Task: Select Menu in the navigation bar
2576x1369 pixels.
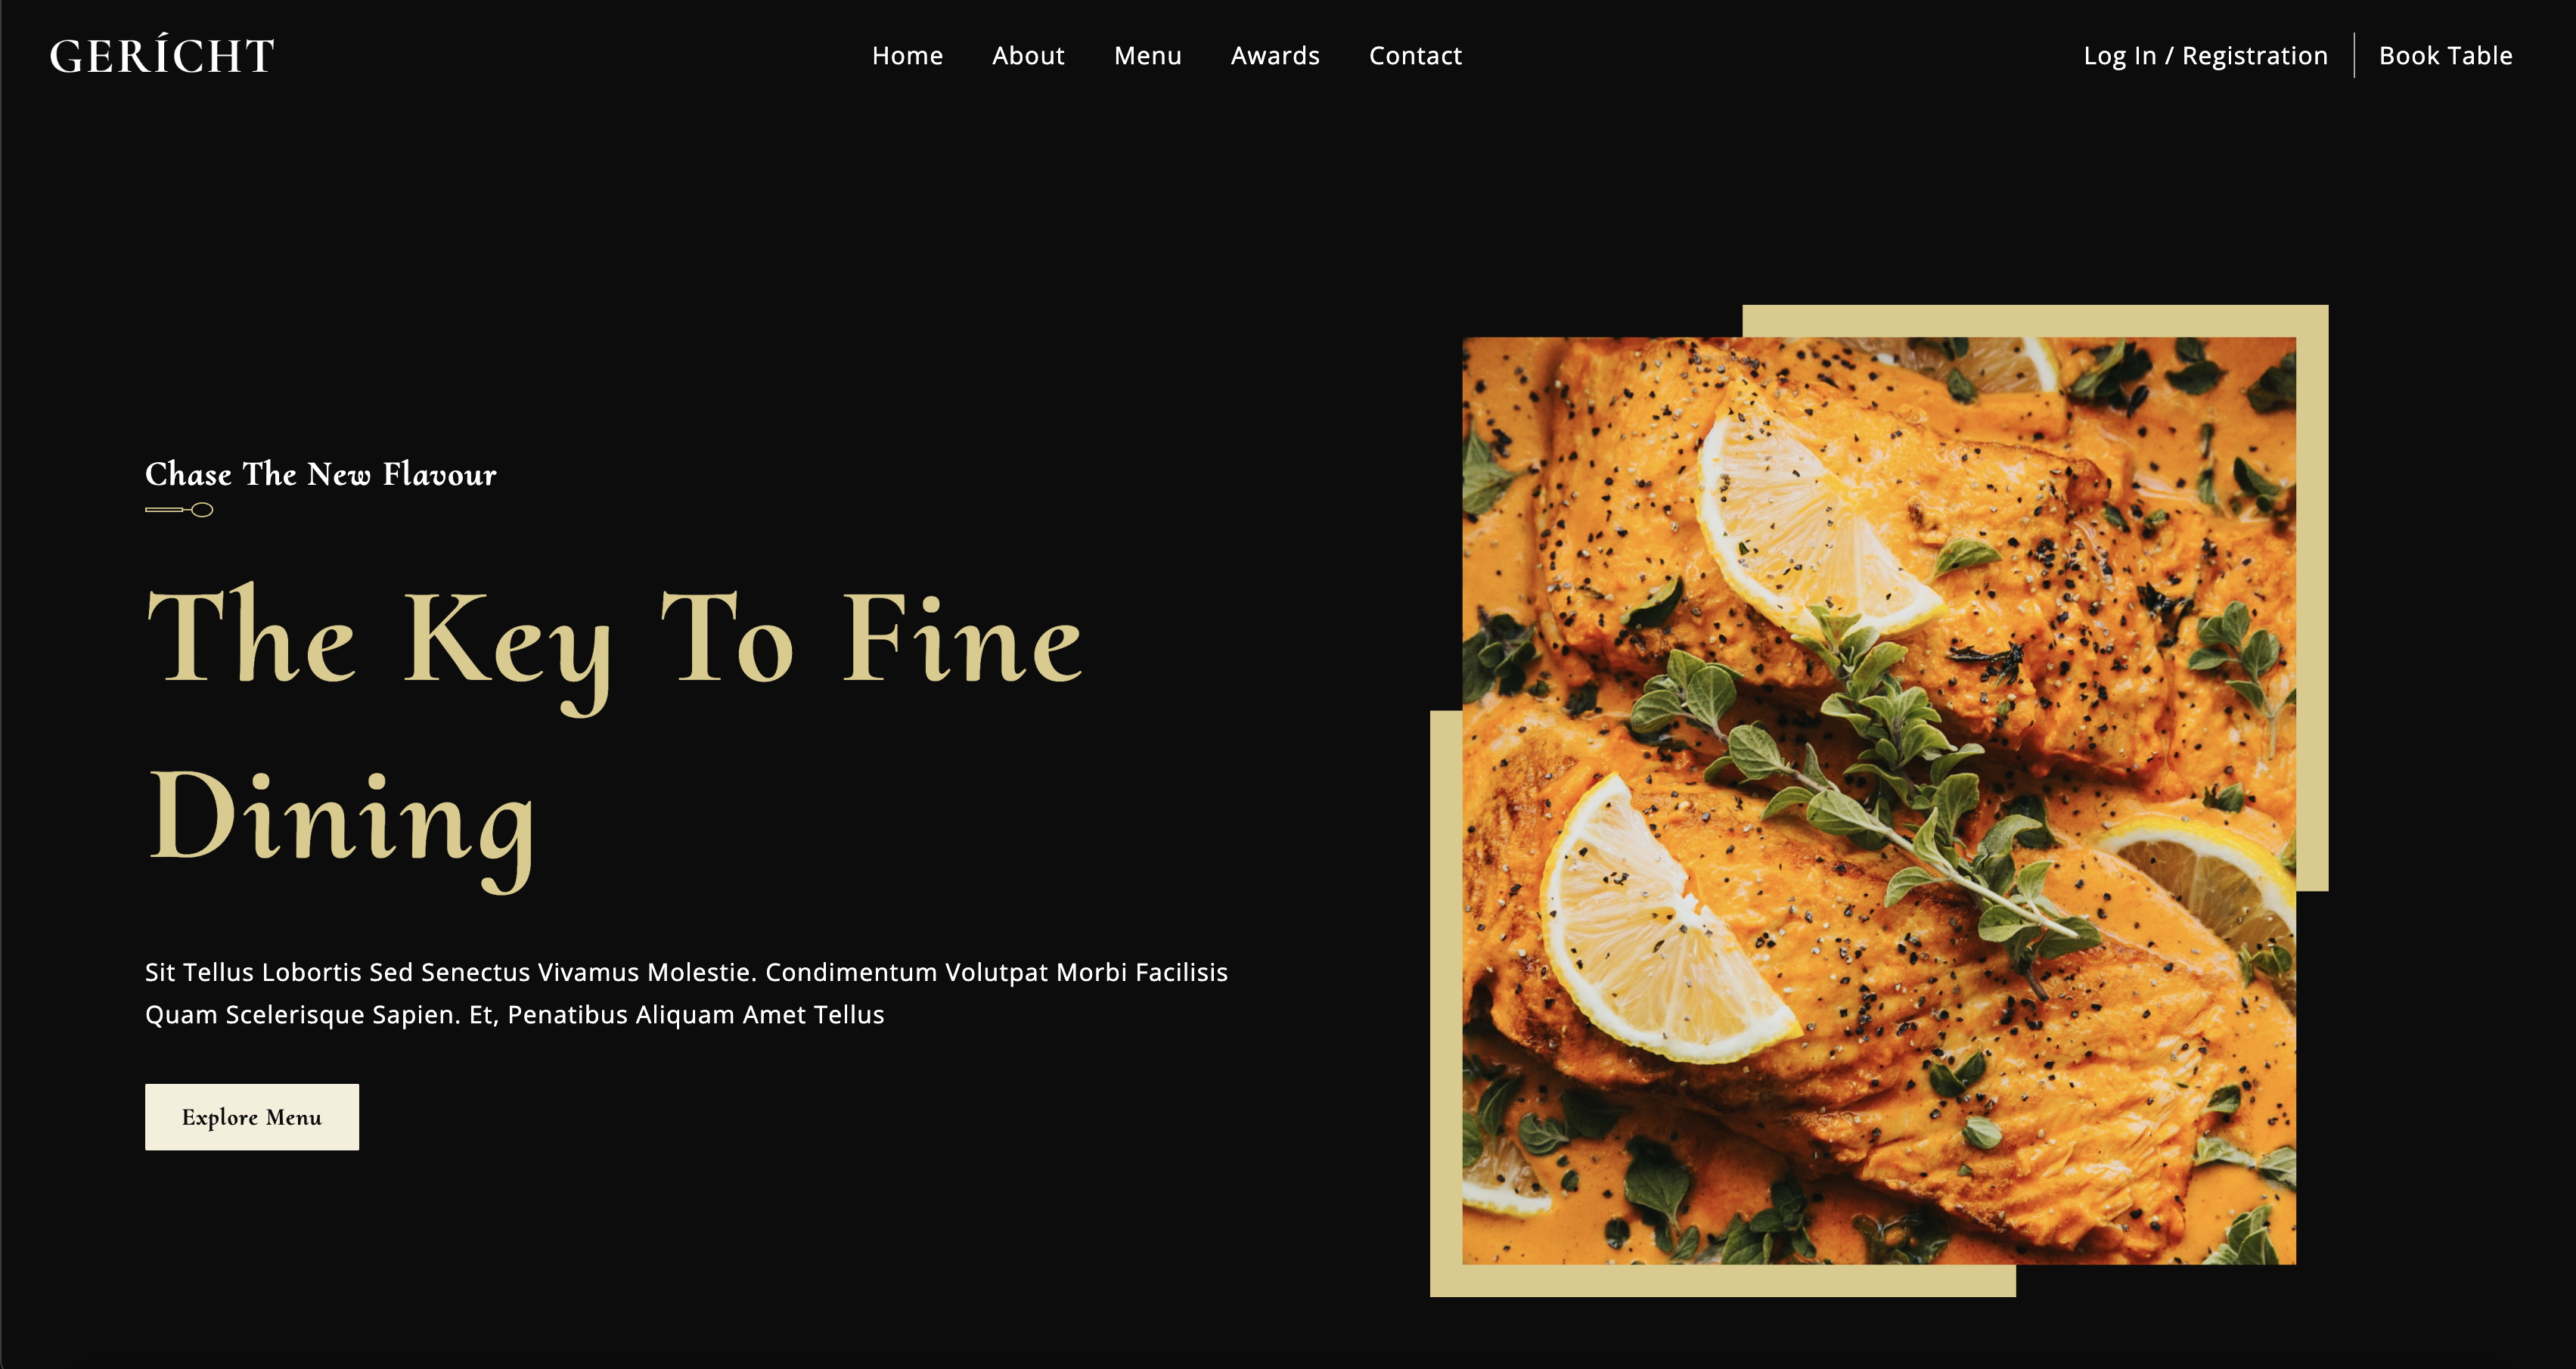Action: (x=1148, y=56)
